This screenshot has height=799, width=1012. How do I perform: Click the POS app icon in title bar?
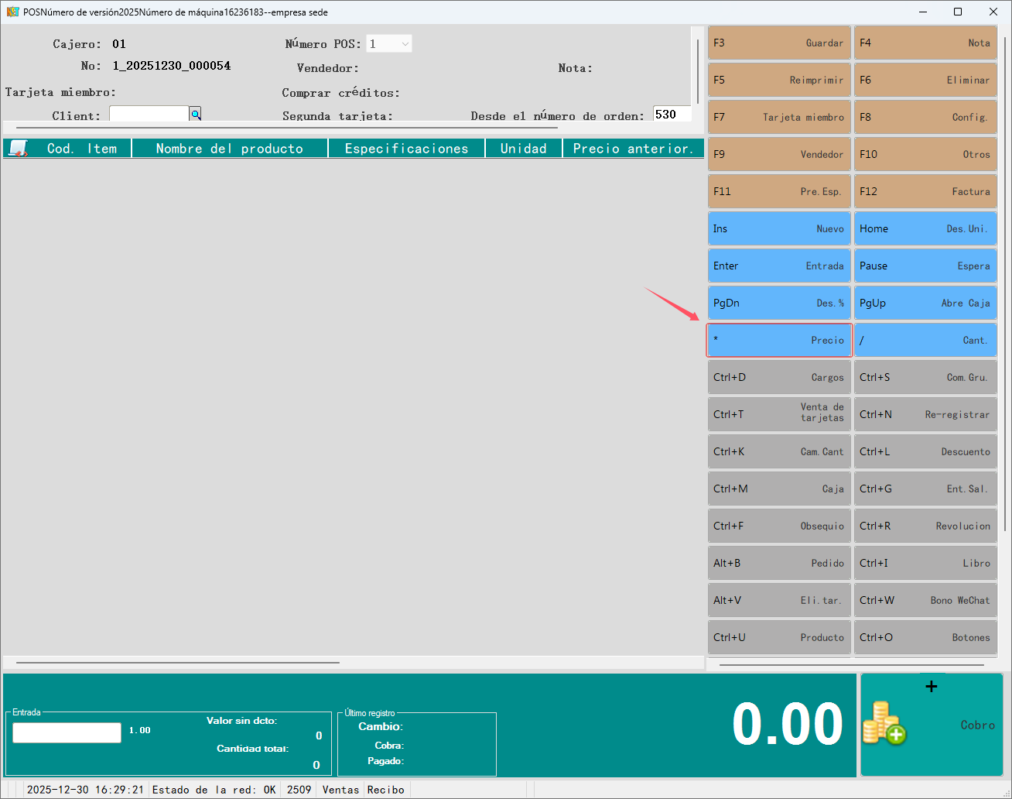[x=12, y=12]
